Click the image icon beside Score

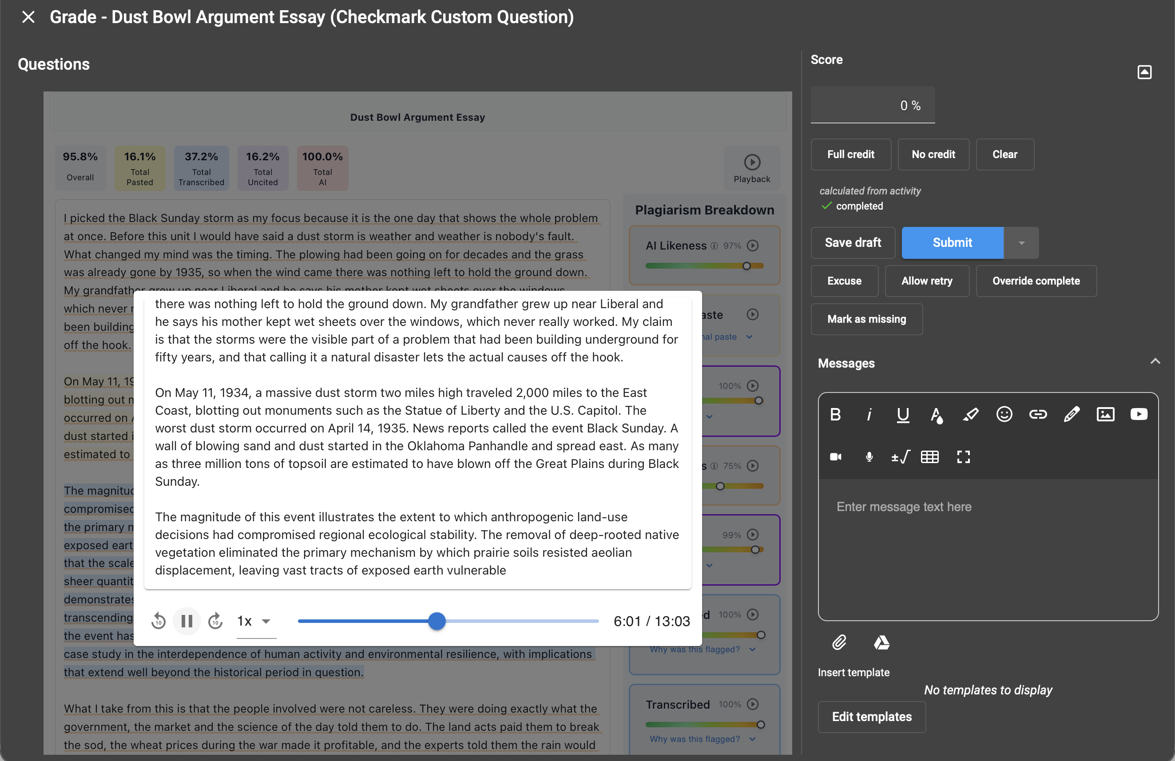1144,72
